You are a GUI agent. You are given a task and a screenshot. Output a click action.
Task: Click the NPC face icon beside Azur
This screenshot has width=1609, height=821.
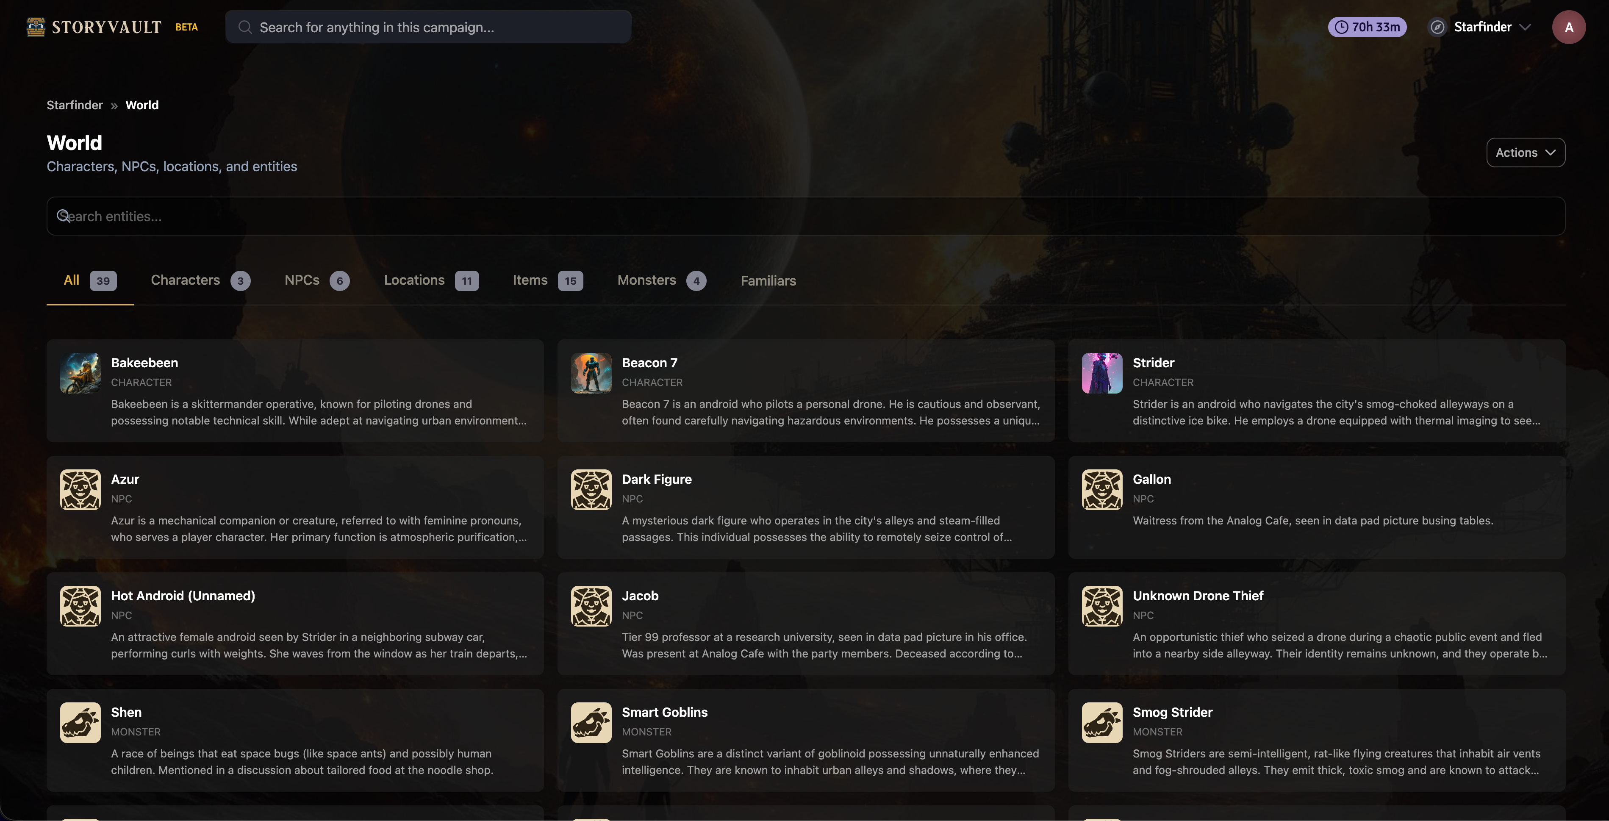click(x=80, y=489)
